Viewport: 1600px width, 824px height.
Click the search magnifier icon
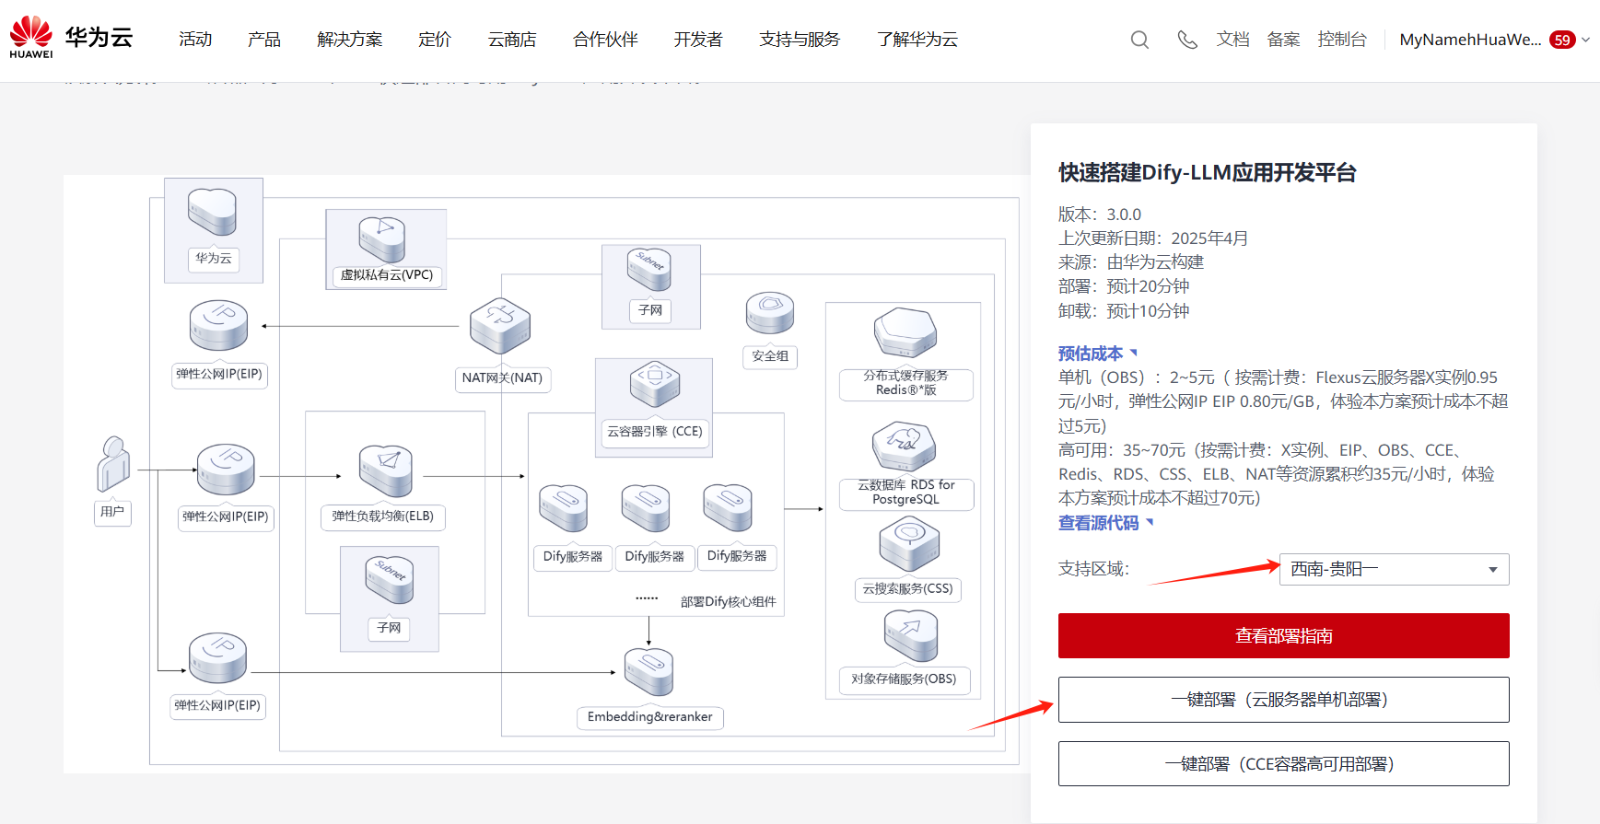click(x=1139, y=40)
